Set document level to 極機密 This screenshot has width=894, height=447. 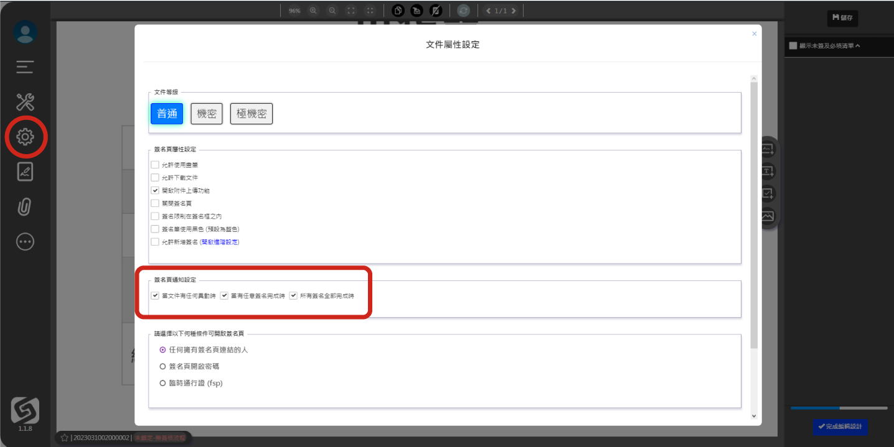coord(252,114)
